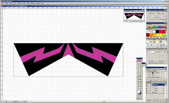This screenshot has width=169, height=103.
Task: Toggle the Fusion isolée checkbox
Action: coord(147,61)
